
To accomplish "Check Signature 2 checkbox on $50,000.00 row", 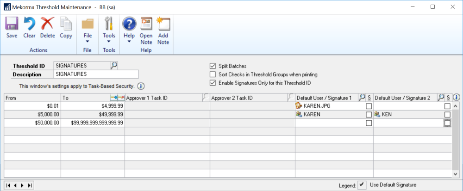I will [x=448, y=123].
